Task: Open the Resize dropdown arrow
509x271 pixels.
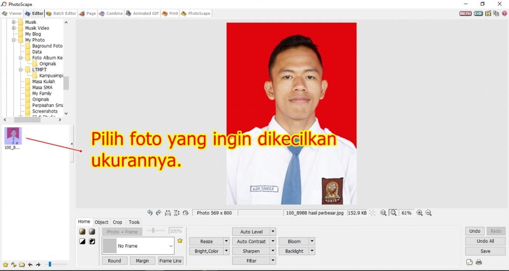Action: coord(226,241)
